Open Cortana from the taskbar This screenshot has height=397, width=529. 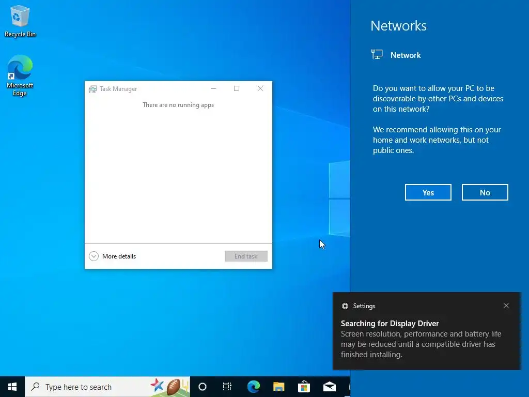point(203,387)
